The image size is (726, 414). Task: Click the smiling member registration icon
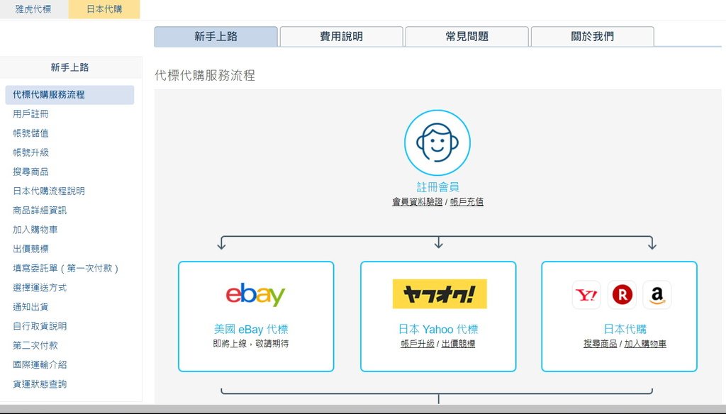pos(437,142)
